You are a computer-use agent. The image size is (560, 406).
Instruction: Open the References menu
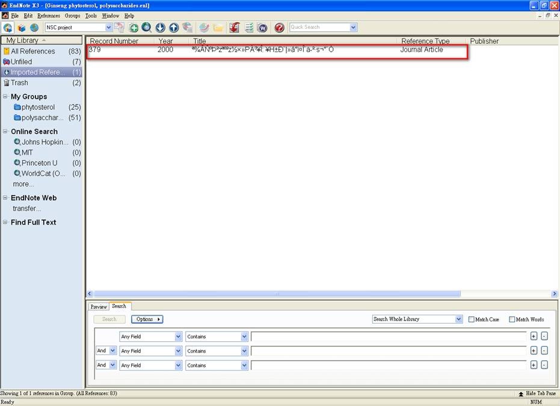coord(49,16)
